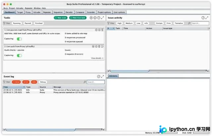Click the Issue activity search magnifier icon
Viewport: 212px width, 136px height.
click(189, 23)
